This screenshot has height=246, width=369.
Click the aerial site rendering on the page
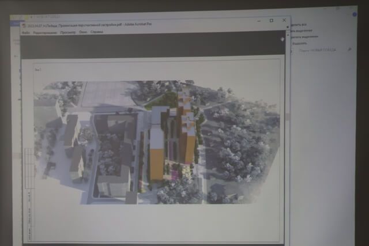(156, 141)
